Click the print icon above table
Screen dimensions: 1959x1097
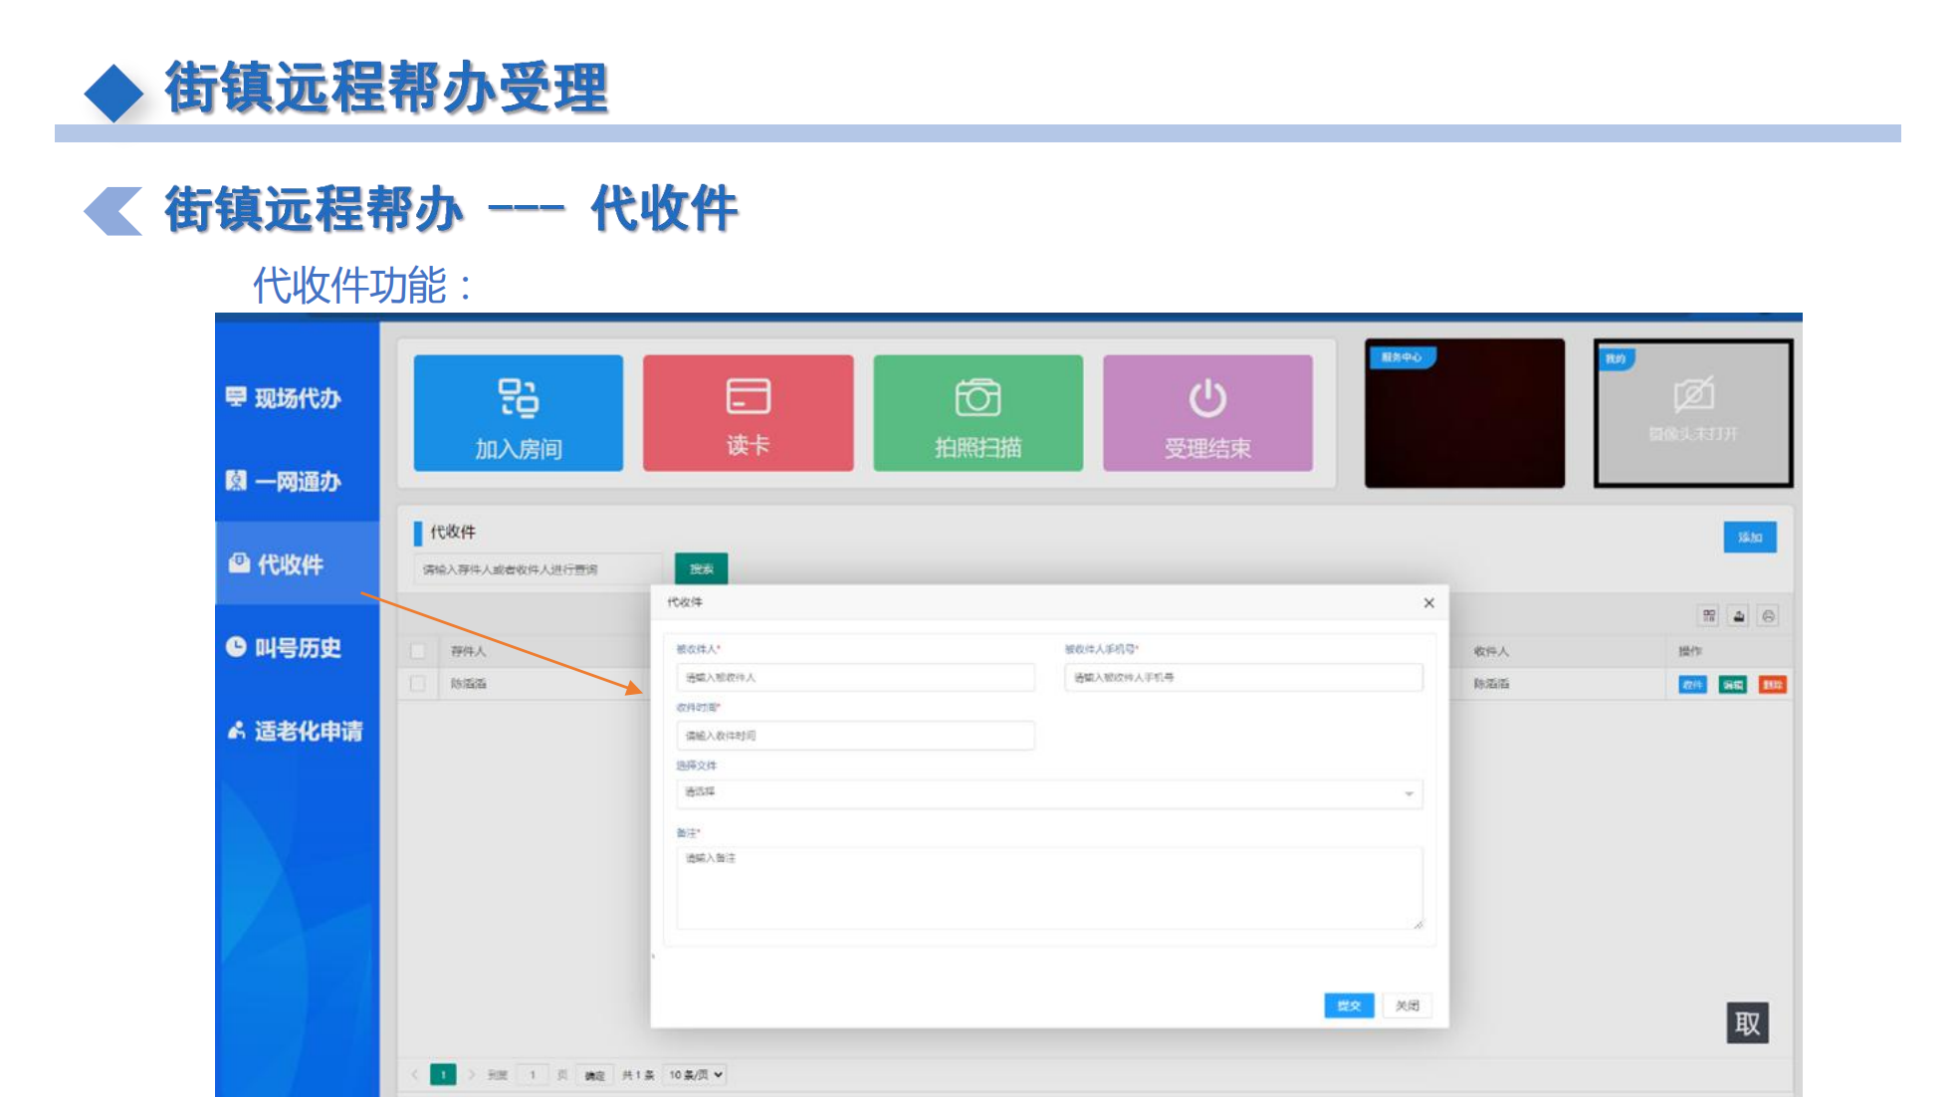[1768, 616]
